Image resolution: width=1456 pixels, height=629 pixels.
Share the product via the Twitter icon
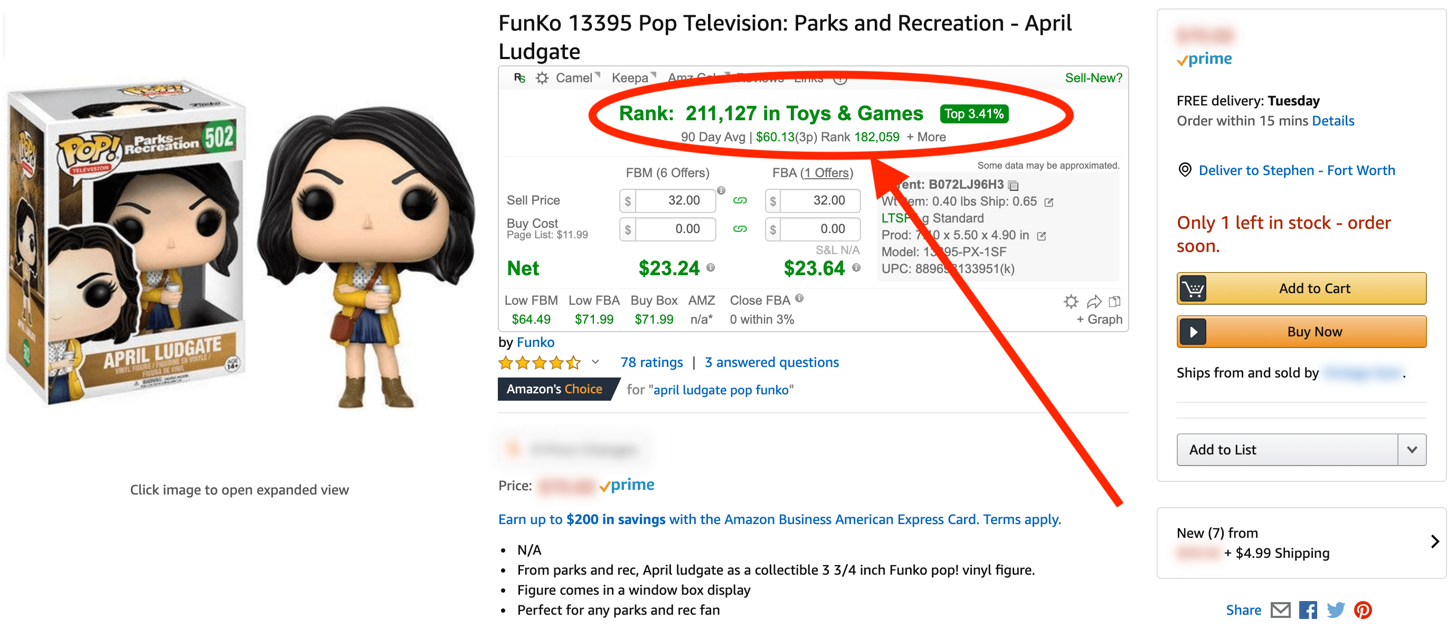[1336, 610]
